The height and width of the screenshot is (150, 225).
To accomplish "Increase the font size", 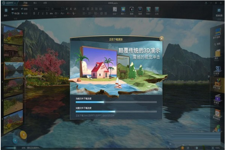I will [x=67, y=9].
